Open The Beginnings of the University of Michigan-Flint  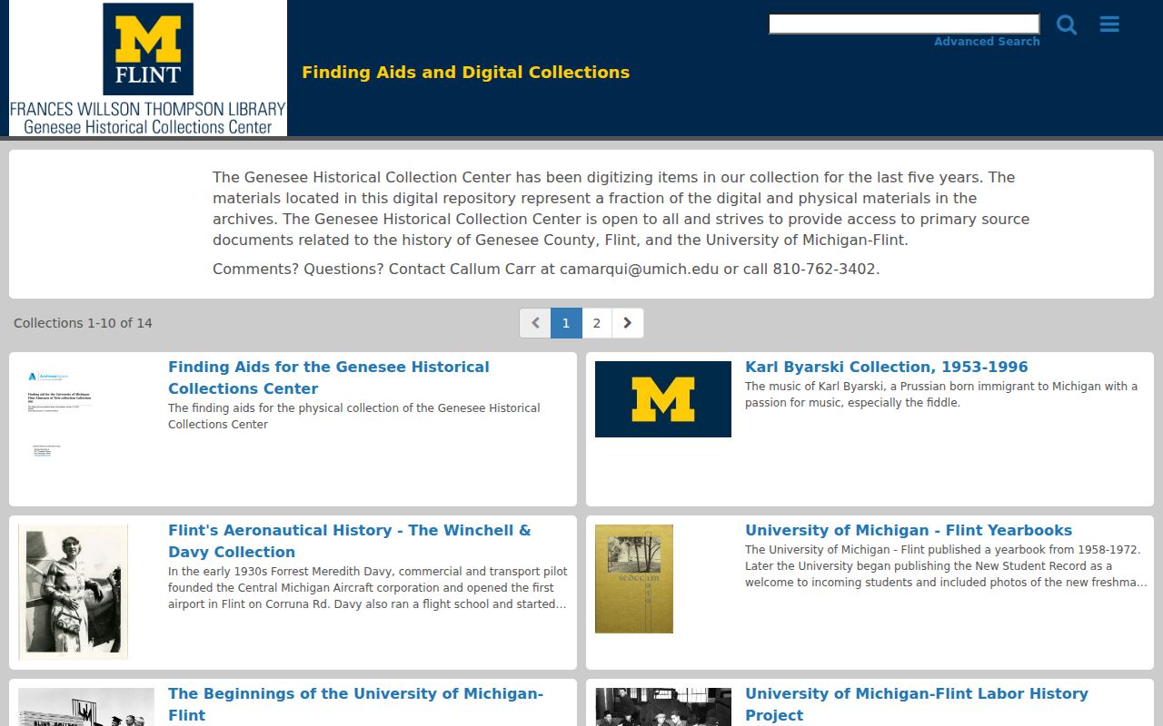355,704
